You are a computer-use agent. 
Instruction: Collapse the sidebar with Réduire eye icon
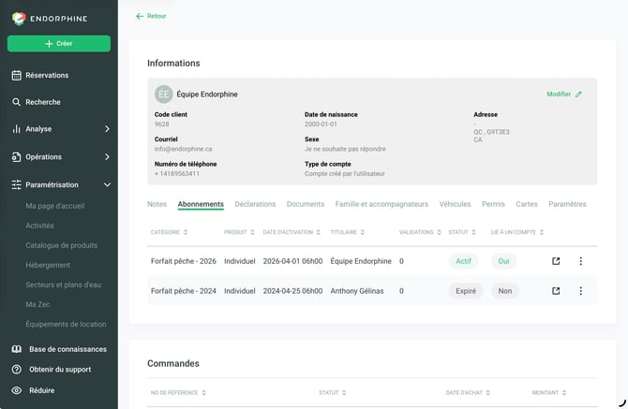(17, 390)
